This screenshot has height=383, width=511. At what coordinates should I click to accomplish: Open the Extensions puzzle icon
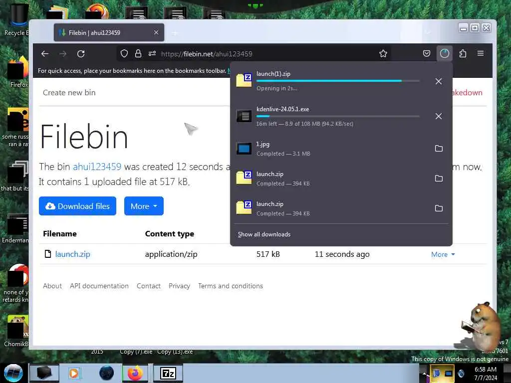click(463, 53)
